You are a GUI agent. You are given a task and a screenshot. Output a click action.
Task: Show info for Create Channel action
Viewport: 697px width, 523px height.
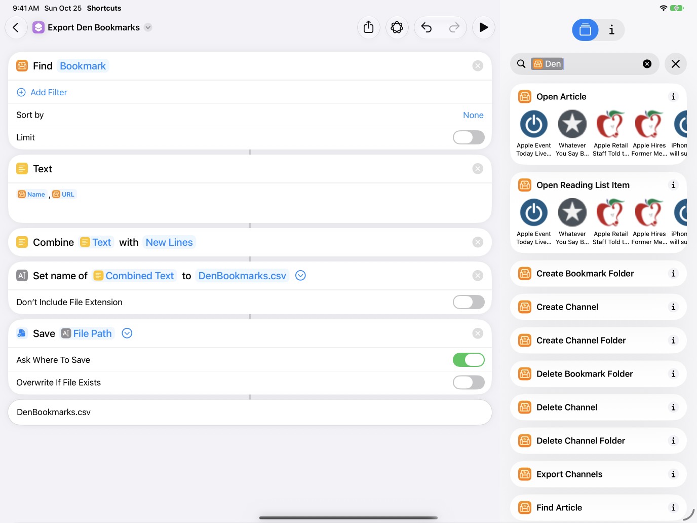click(673, 307)
